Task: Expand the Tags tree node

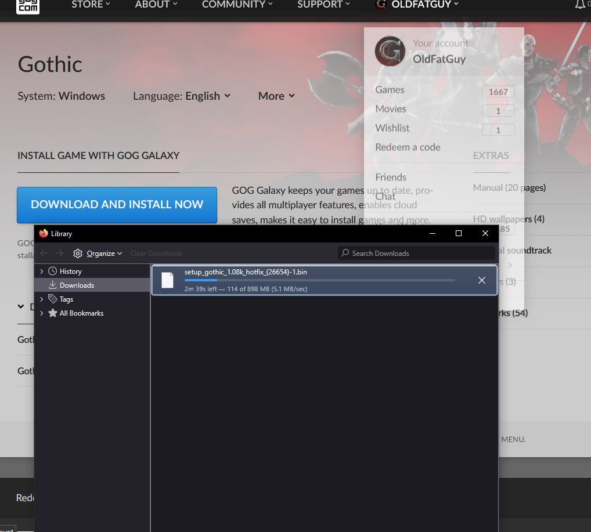Action: tap(41, 299)
